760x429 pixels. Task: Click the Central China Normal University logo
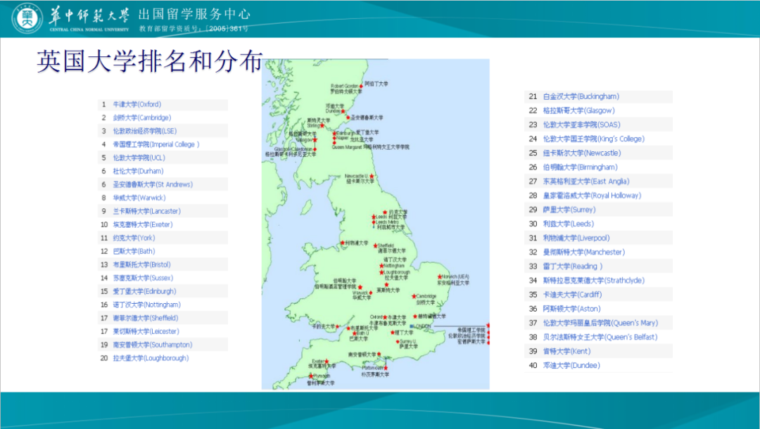coord(27,19)
